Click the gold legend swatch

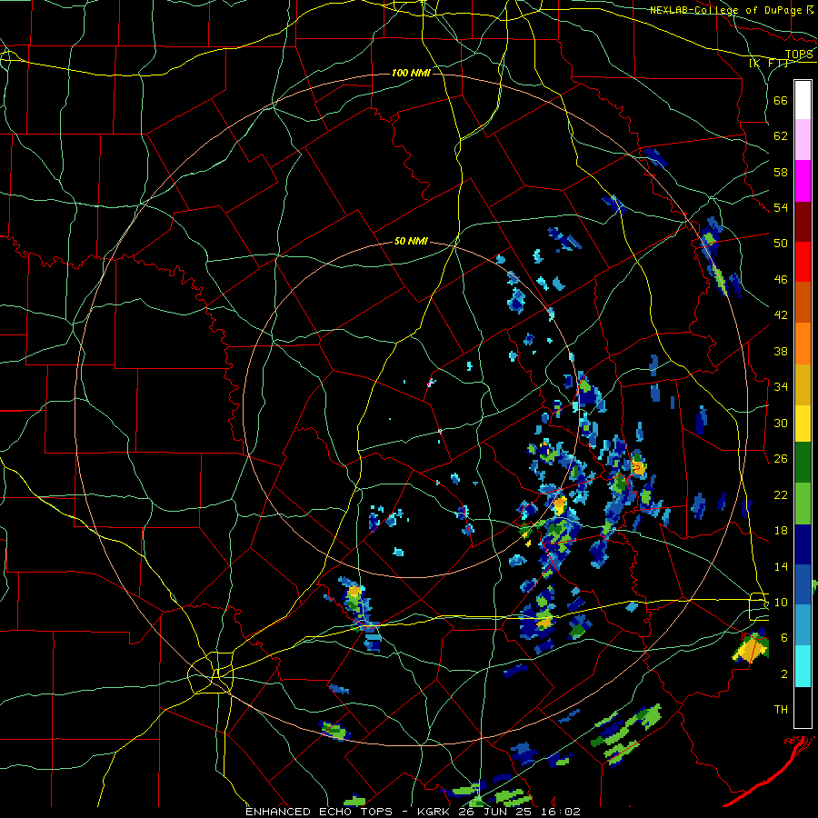point(803,384)
